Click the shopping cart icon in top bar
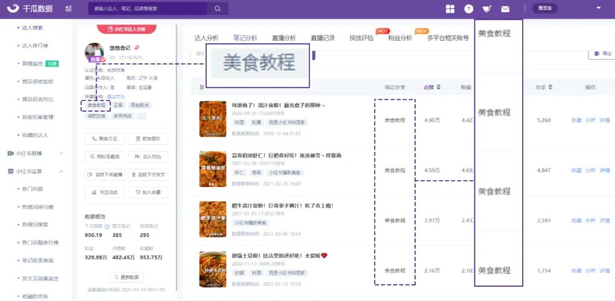This screenshot has width=615, height=301. point(487,9)
